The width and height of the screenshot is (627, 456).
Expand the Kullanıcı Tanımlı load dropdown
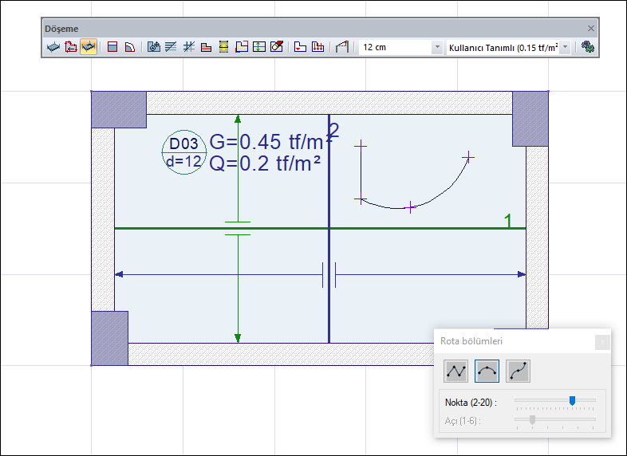566,48
